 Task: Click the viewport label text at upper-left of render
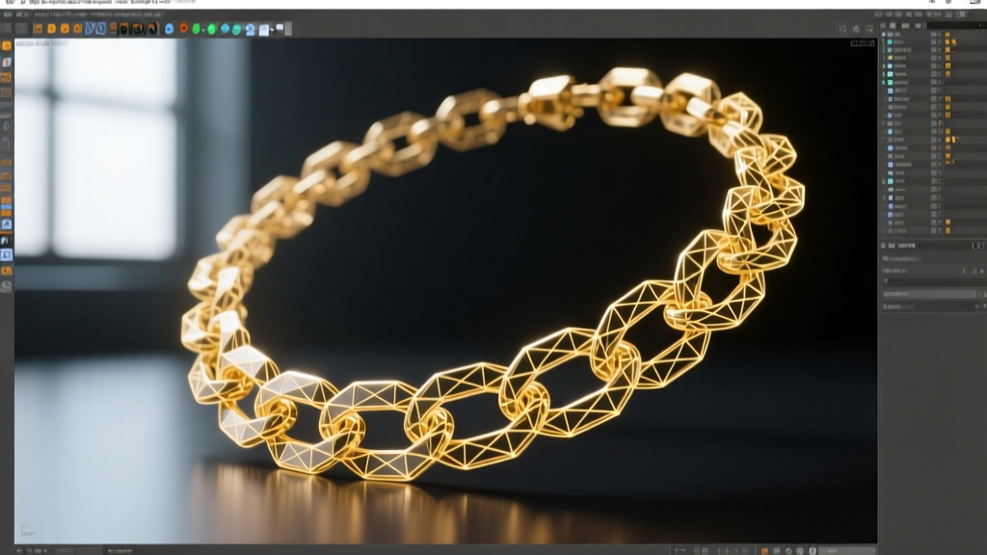(41, 43)
